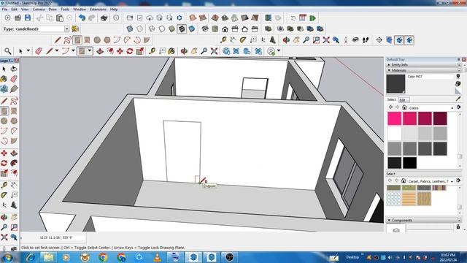Image resolution: width=467 pixels, height=263 pixels.
Task: Select the Walk footprints tool in the camera toolbar
Action: pyautogui.click(x=366, y=40)
